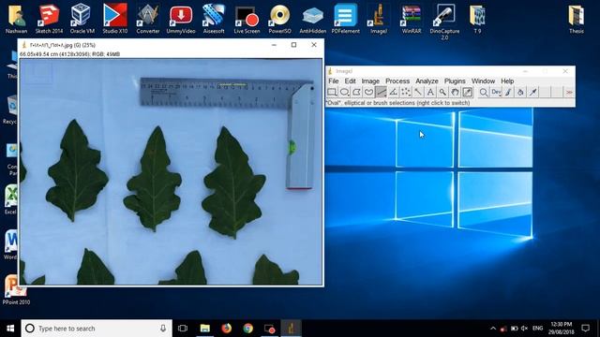Image resolution: width=600 pixels, height=337 pixels.
Task: Click the Image Scale magnifier toolbar icon
Action: pyautogui.click(x=484, y=92)
